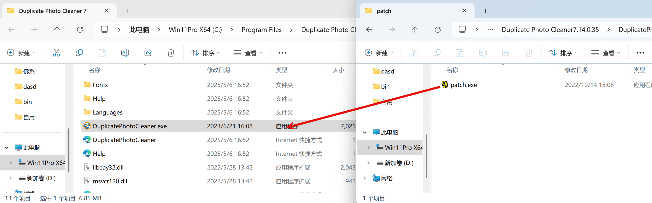Select the Languages folder
652x203 pixels.
point(107,112)
